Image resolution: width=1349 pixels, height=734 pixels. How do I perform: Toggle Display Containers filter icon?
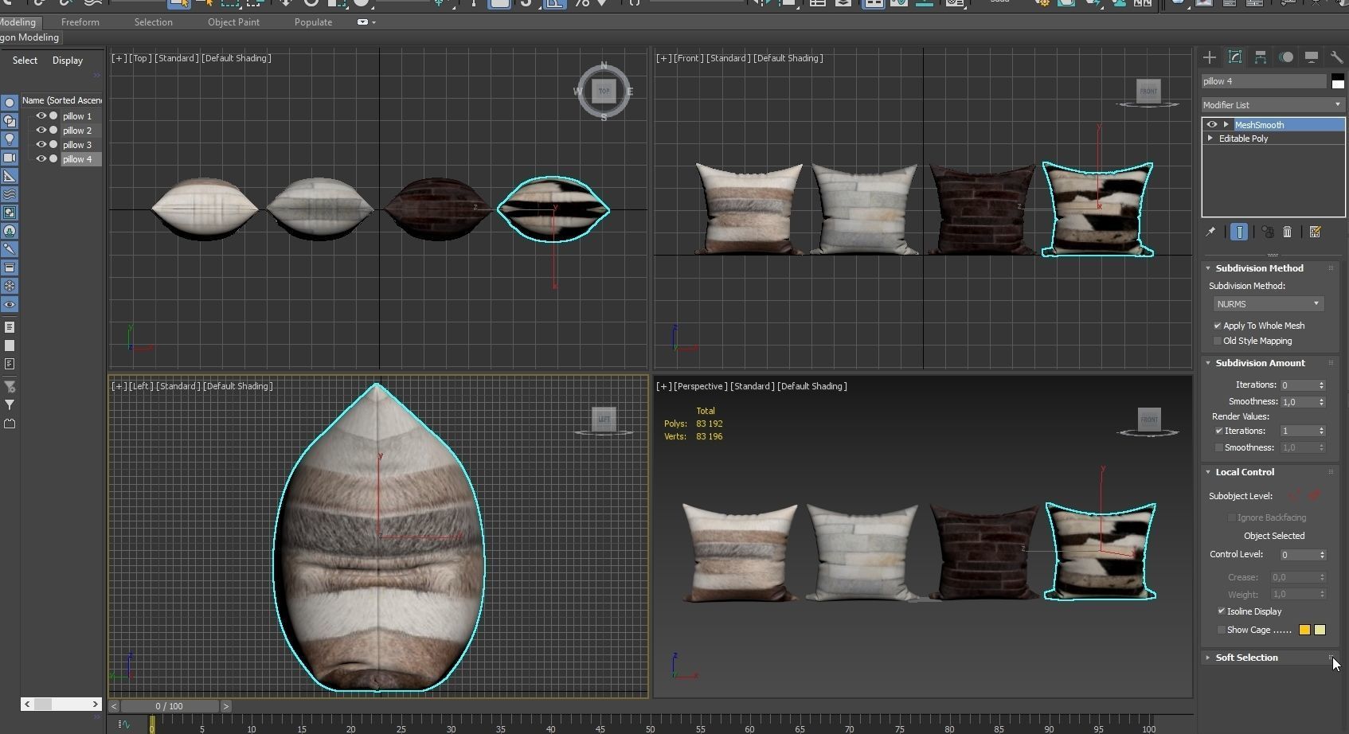(x=10, y=267)
